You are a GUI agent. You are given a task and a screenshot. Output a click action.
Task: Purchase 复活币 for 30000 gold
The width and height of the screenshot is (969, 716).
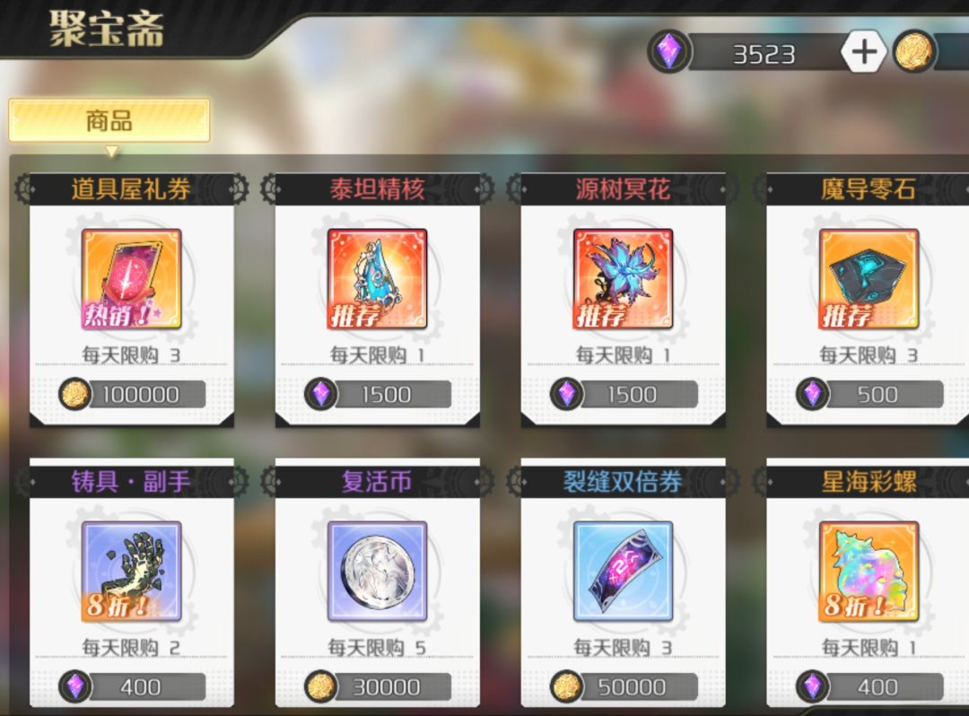pyautogui.click(x=378, y=686)
